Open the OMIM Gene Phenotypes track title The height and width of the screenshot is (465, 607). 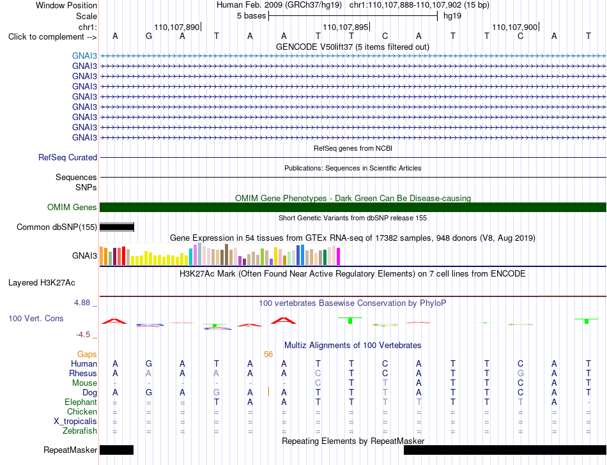[x=353, y=198]
